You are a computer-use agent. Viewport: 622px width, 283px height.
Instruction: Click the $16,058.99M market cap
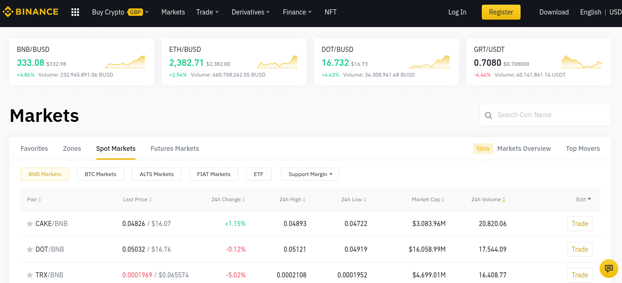[x=427, y=249]
